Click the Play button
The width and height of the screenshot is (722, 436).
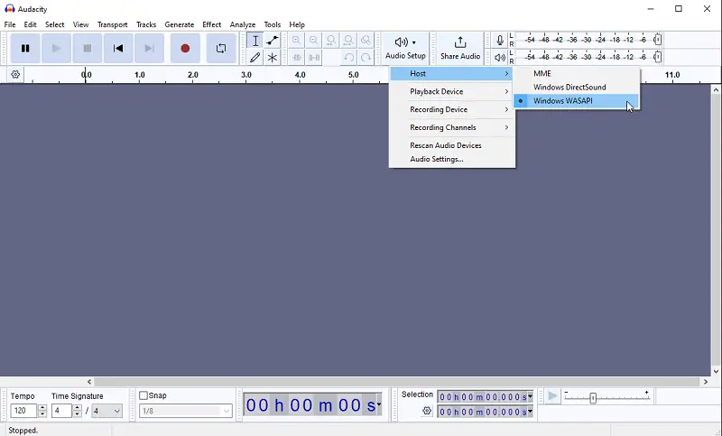click(x=56, y=48)
